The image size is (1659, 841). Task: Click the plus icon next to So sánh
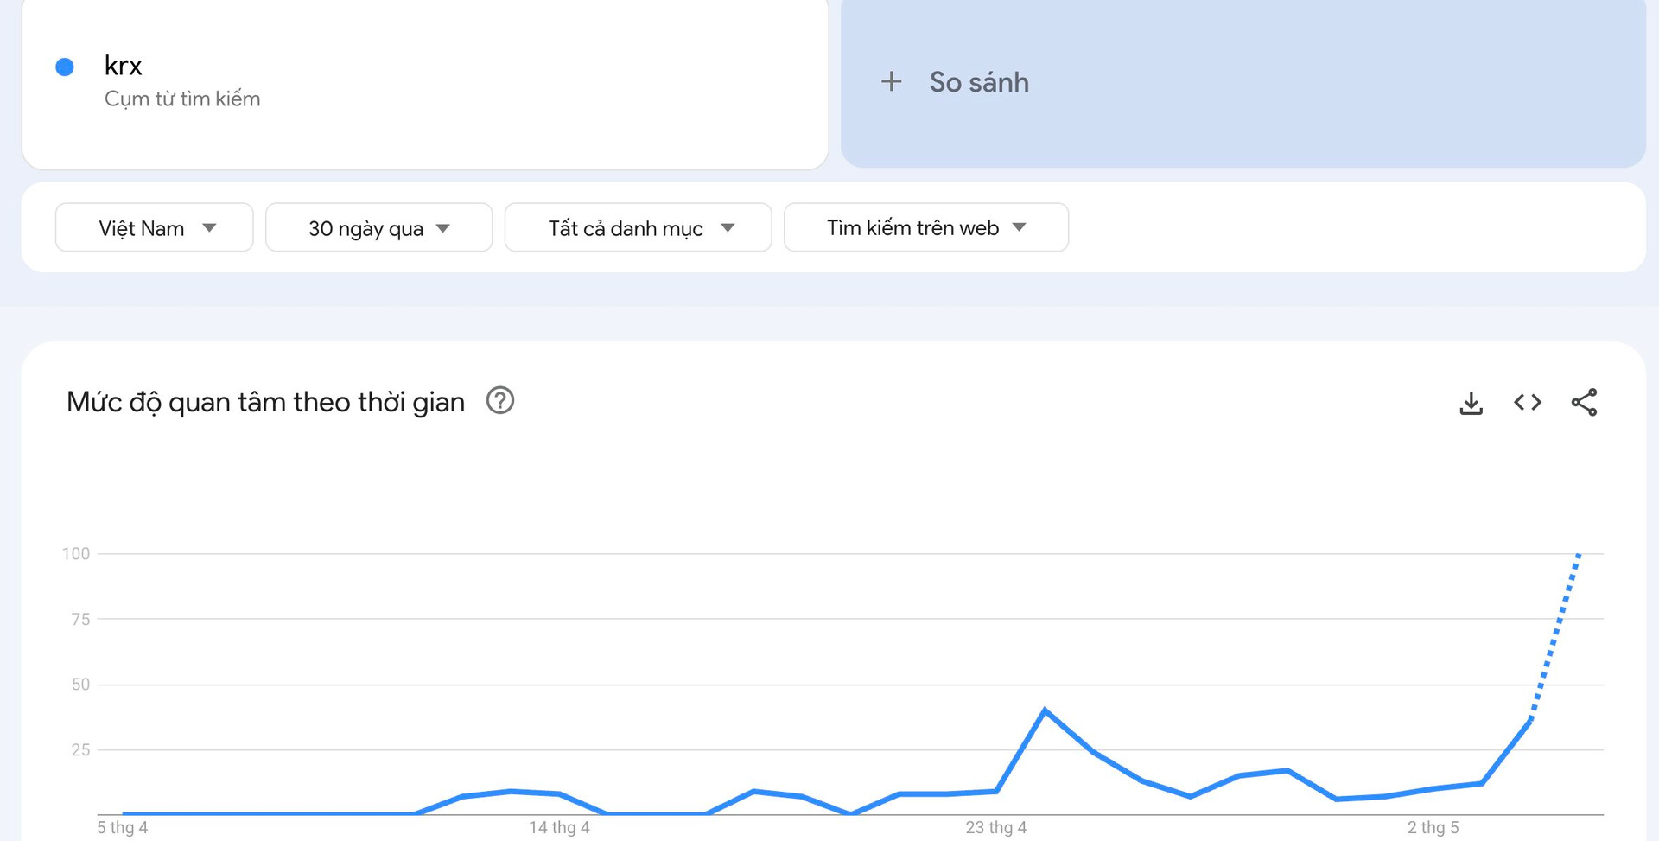pyautogui.click(x=891, y=82)
